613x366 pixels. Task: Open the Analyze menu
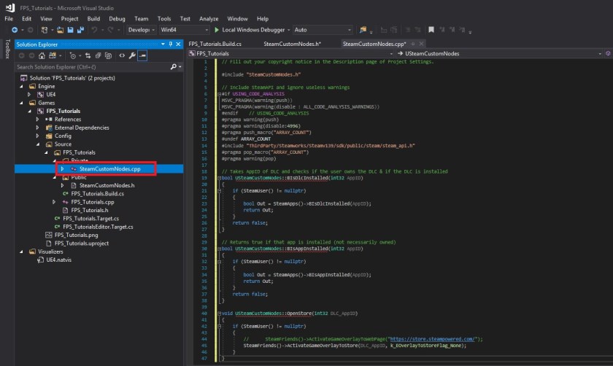209,19
